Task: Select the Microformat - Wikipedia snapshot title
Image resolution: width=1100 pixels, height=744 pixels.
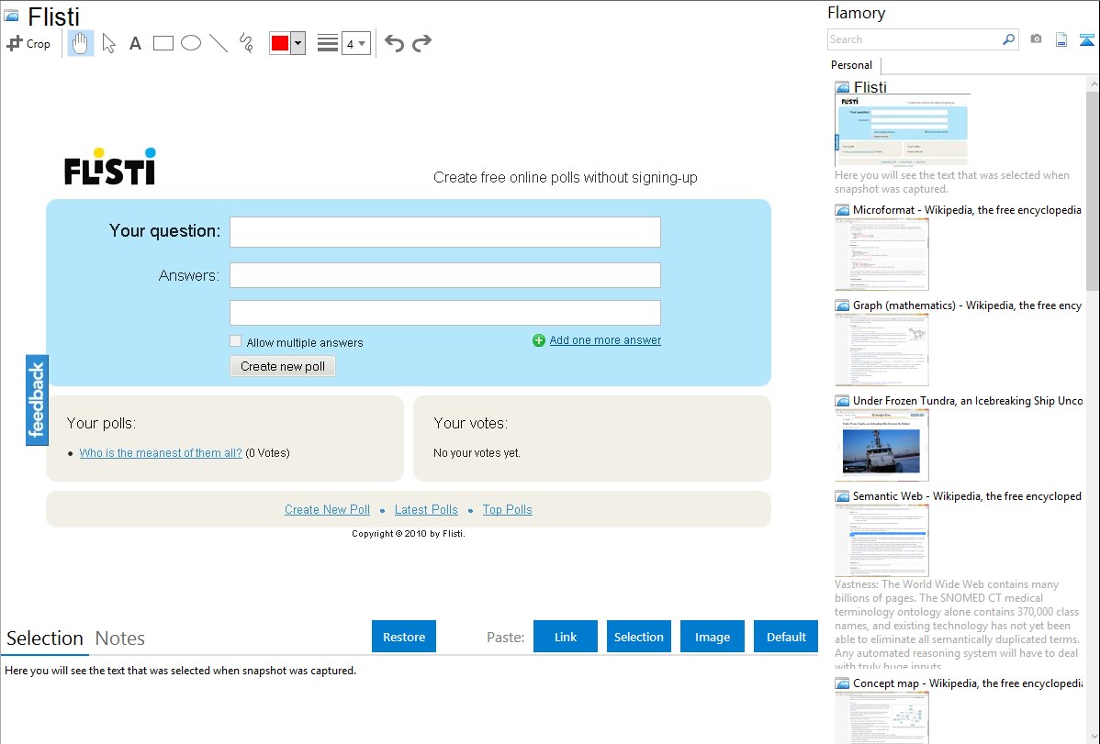Action: tap(967, 210)
